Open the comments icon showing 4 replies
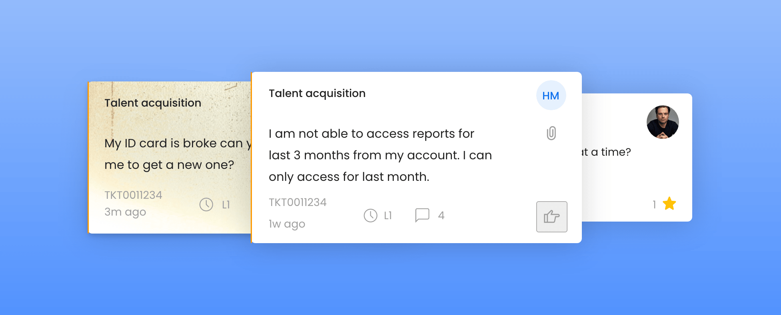The width and height of the screenshot is (781, 315). (422, 215)
